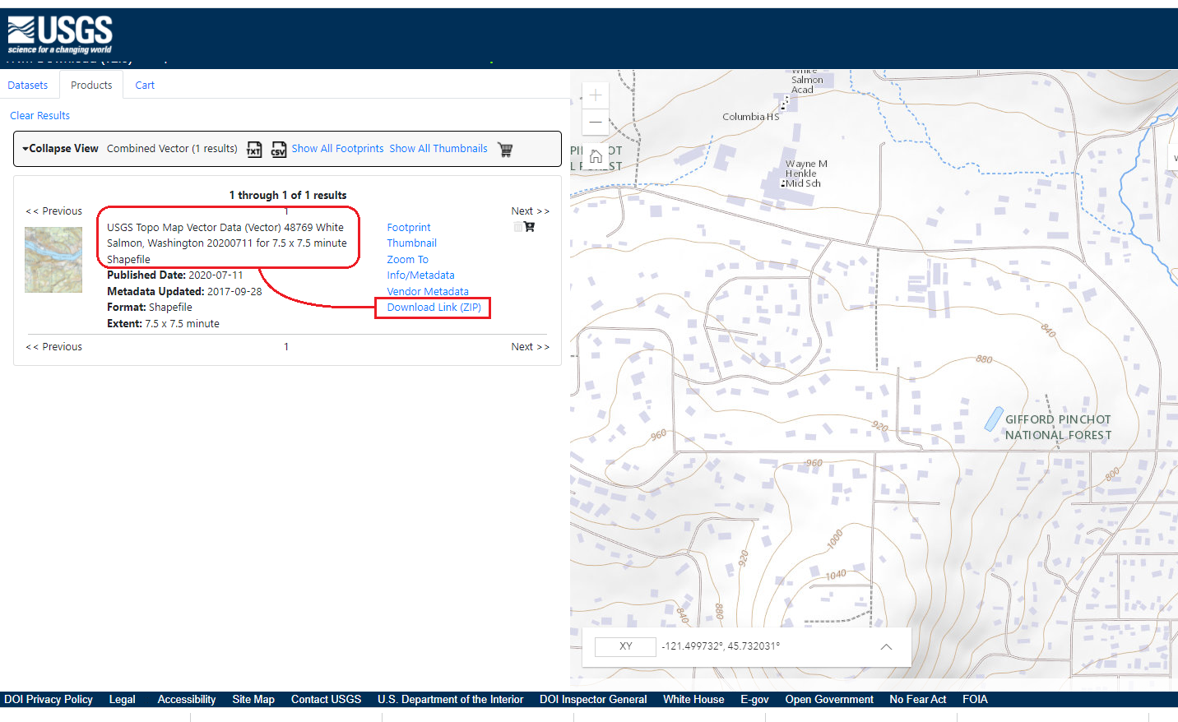Switch to the Datasets tab
The height and width of the screenshot is (722, 1178).
pyautogui.click(x=27, y=85)
